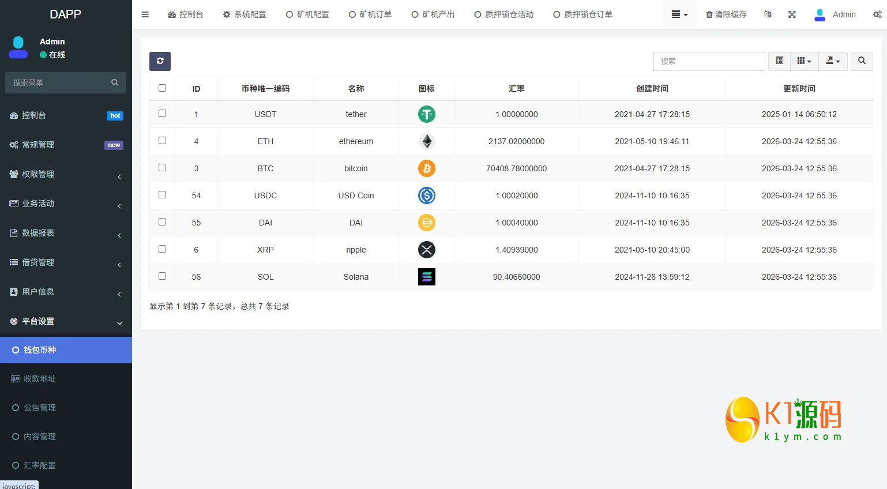Check the USDC row checkbox
The width and height of the screenshot is (887, 489).
point(162,195)
